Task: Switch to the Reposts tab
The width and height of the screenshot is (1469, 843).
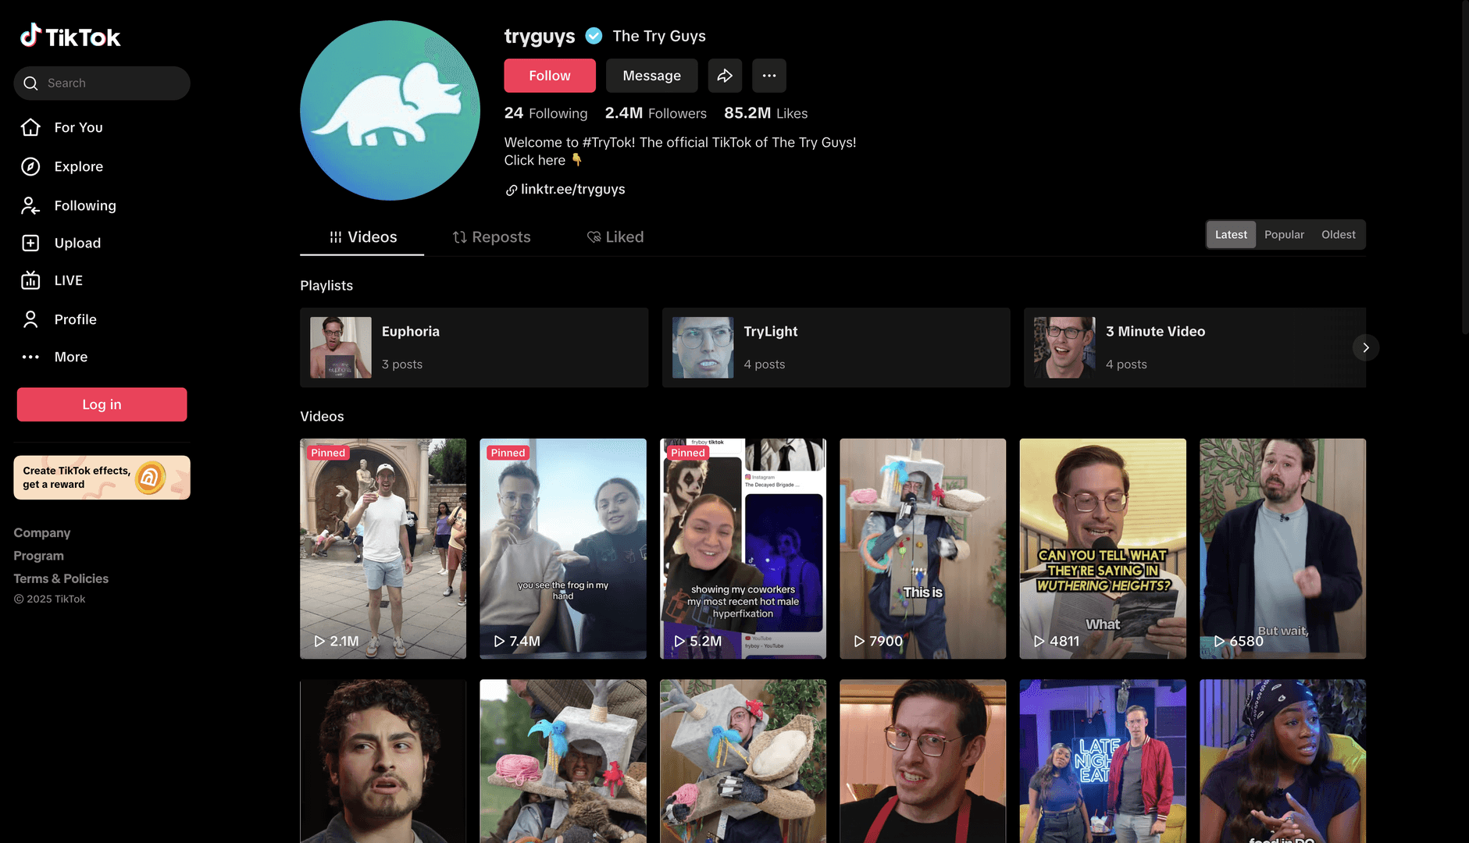Action: click(x=491, y=237)
